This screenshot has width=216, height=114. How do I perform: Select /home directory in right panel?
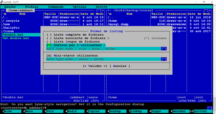pyautogui.click(x=112, y=21)
